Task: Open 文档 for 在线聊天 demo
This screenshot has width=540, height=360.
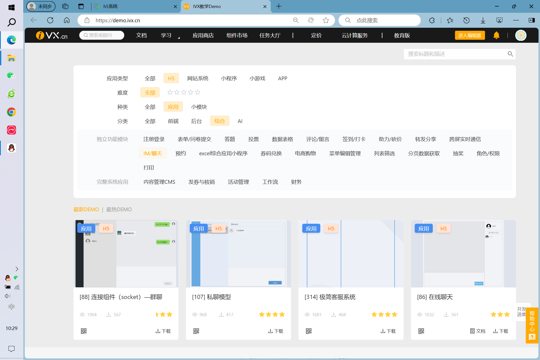Action: pos(478,331)
